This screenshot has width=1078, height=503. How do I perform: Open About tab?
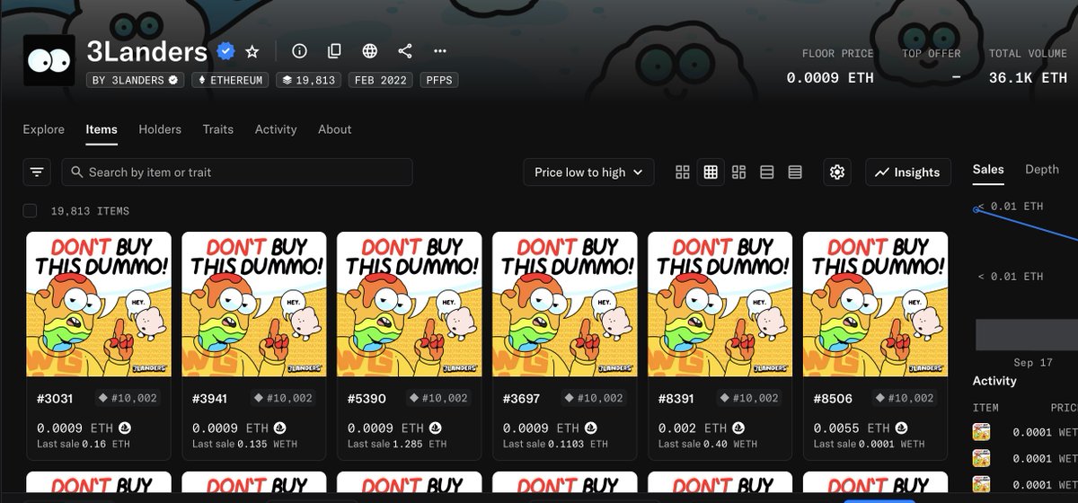(334, 129)
